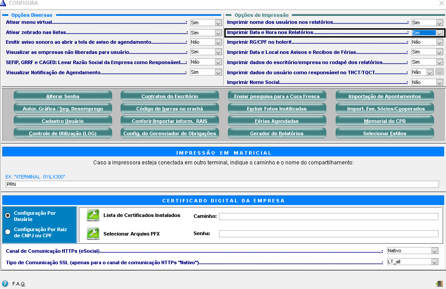Expand Imprimir nome dos usuários dropdown
This screenshot has height=289, width=446.
(x=439, y=23)
